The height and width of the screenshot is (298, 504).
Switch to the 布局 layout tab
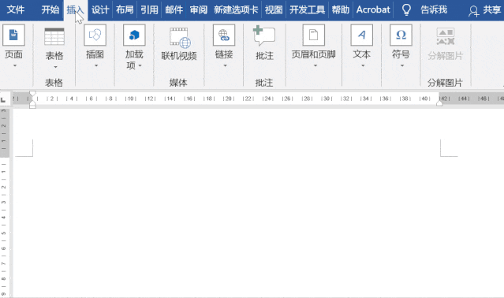tap(125, 10)
